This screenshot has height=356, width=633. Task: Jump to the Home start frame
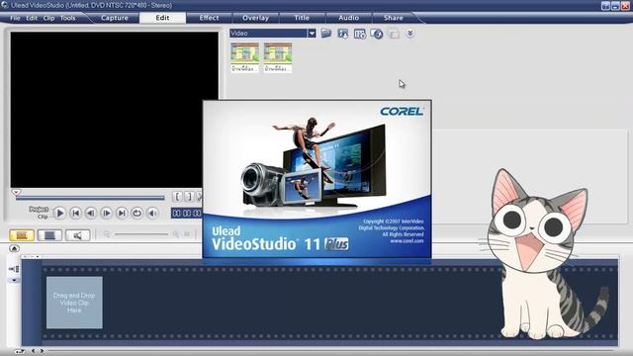pos(75,213)
